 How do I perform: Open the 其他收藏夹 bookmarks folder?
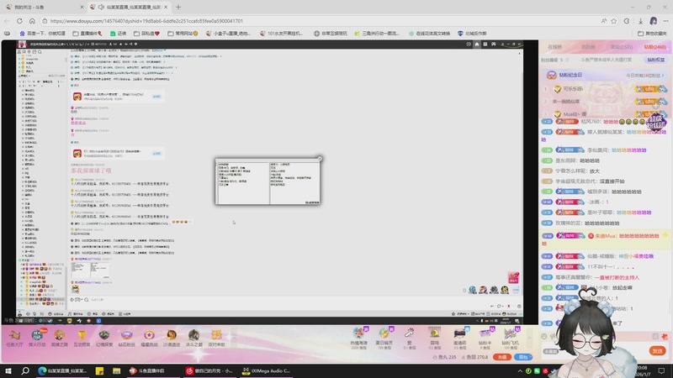pos(651,33)
